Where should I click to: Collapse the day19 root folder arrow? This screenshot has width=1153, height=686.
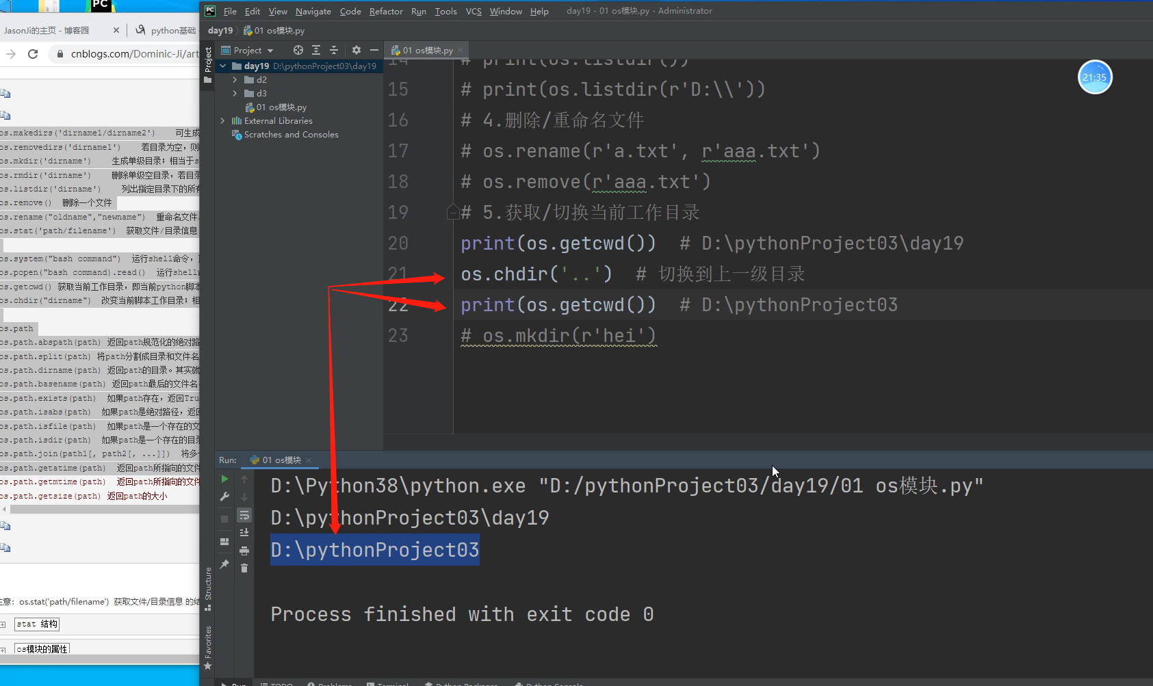[222, 66]
